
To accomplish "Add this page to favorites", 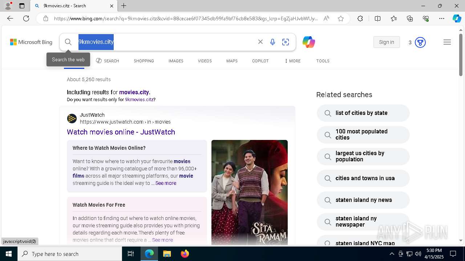I will (341, 18).
